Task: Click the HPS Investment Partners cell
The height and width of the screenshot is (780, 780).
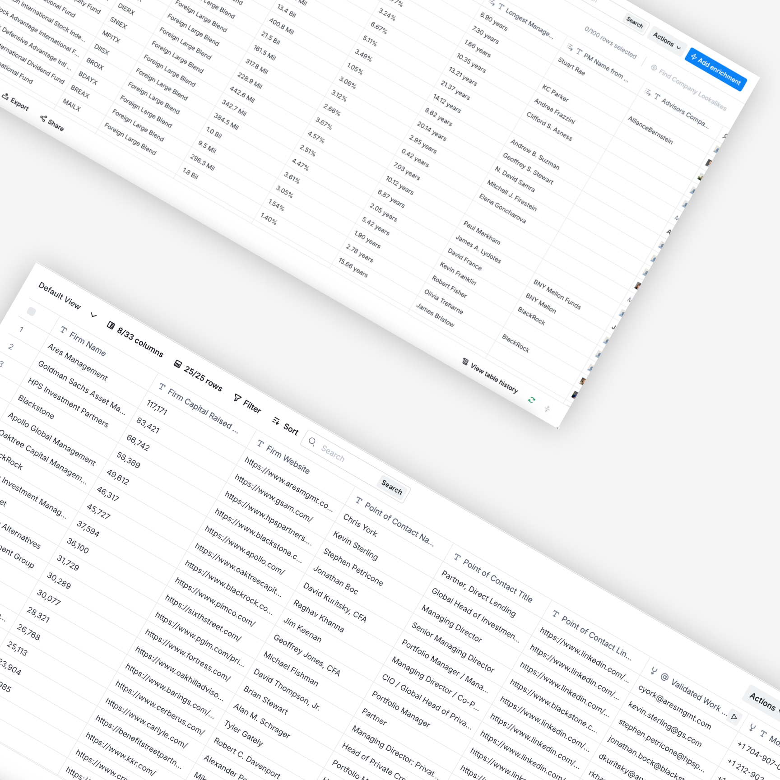Action: tap(68, 402)
